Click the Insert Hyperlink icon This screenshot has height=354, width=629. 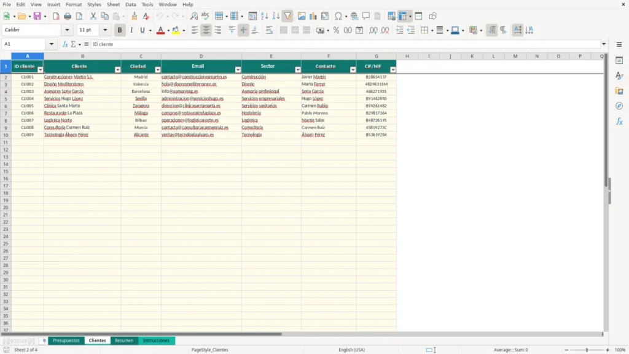click(354, 16)
